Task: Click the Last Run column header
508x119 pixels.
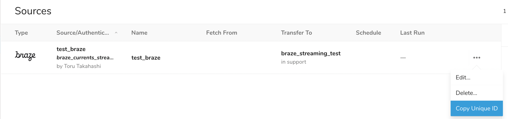Action: click(x=412, y=33)
